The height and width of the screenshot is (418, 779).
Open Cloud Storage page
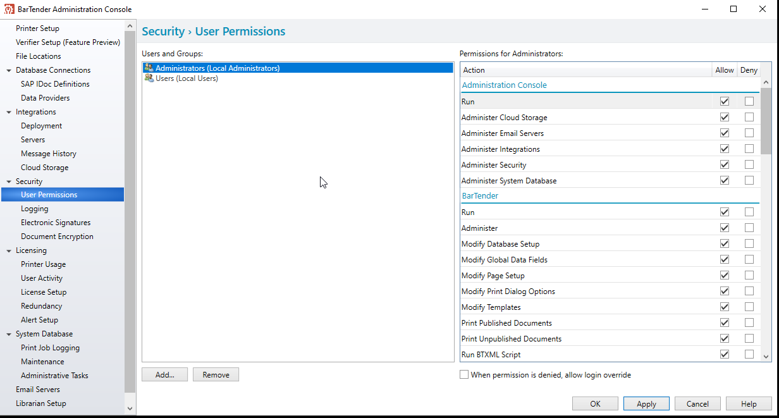44,168
